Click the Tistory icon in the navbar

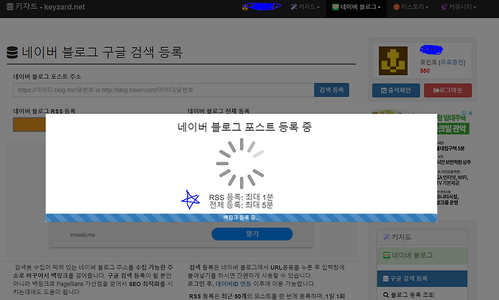(x=397, y=7)
